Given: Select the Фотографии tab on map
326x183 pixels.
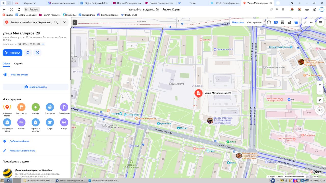Looking at the screenshot, I should [x=254, y=22].
